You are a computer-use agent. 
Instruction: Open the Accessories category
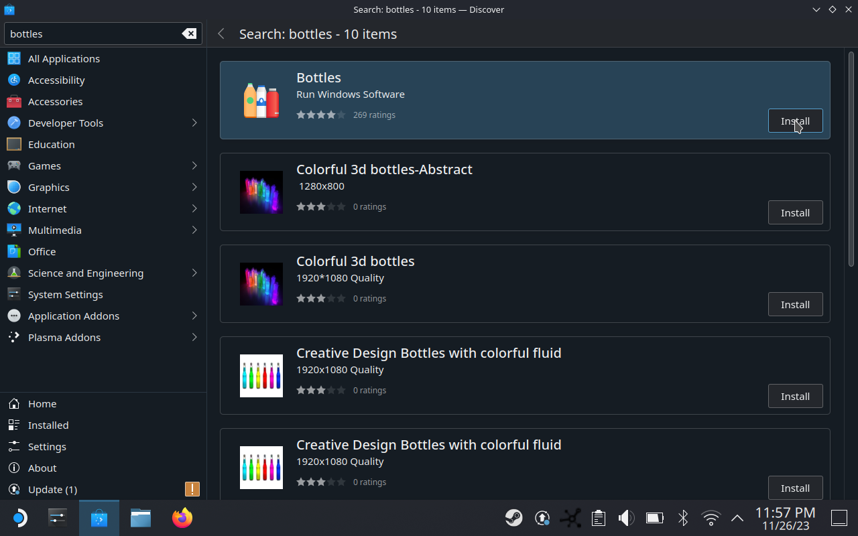[x=103, y=101]
